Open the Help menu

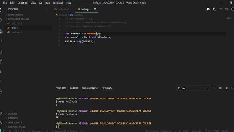click(x=68, y=3)
